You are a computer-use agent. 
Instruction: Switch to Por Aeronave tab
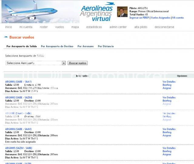pyautogui.click(x=85, y=46)
